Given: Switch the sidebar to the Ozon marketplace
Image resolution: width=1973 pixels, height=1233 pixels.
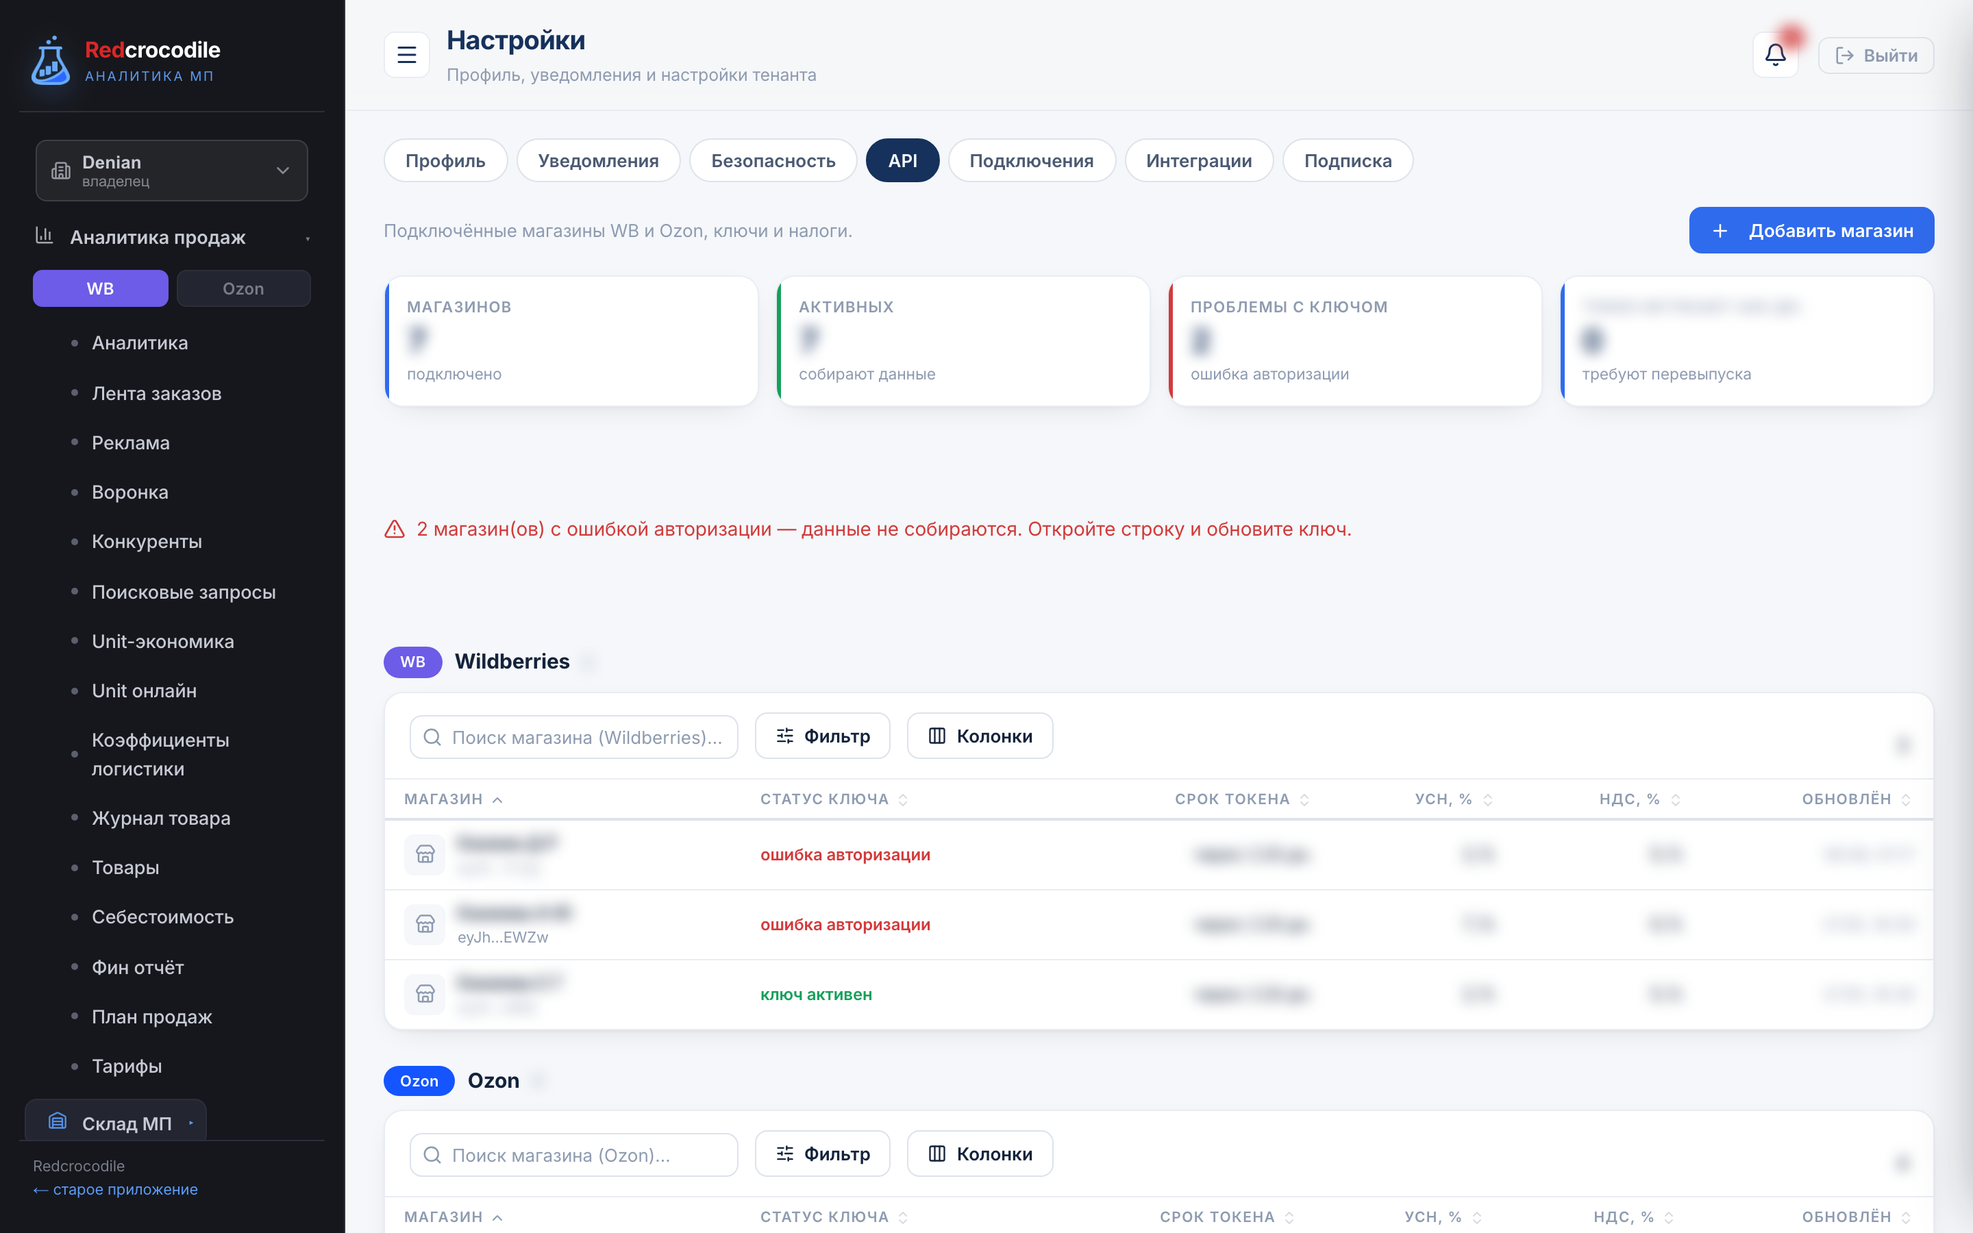Looking at the screenshot, I should tap(243, 288).
